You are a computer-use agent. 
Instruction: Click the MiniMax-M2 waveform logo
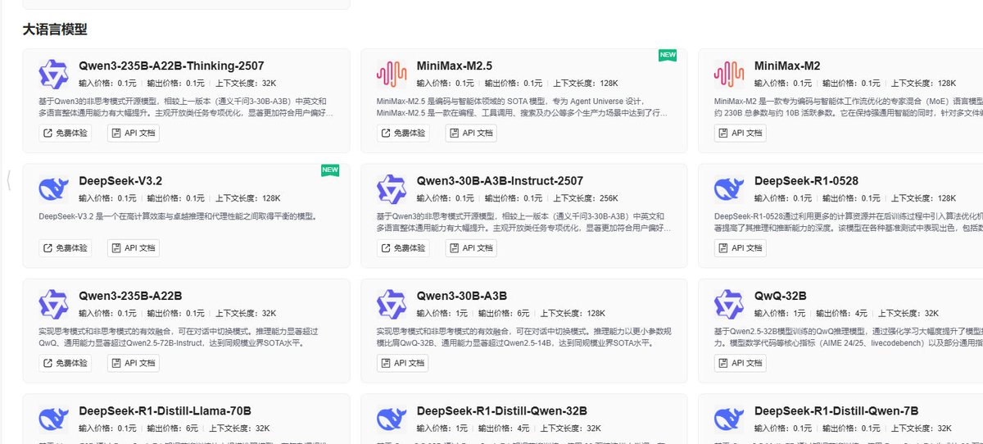(x=729, y=75)
